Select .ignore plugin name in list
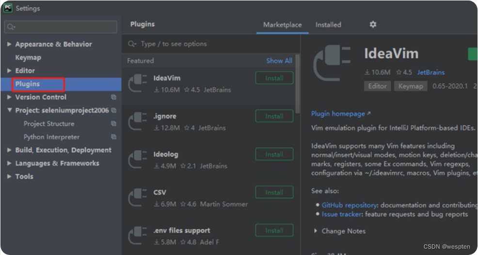The width and height of the screenshot is (478, 255). pos(165,116)
